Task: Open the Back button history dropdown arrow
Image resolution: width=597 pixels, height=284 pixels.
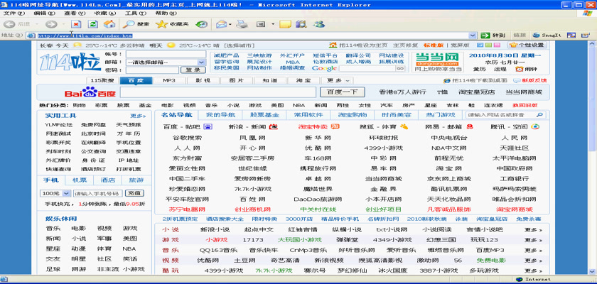Action: (36, 24)
